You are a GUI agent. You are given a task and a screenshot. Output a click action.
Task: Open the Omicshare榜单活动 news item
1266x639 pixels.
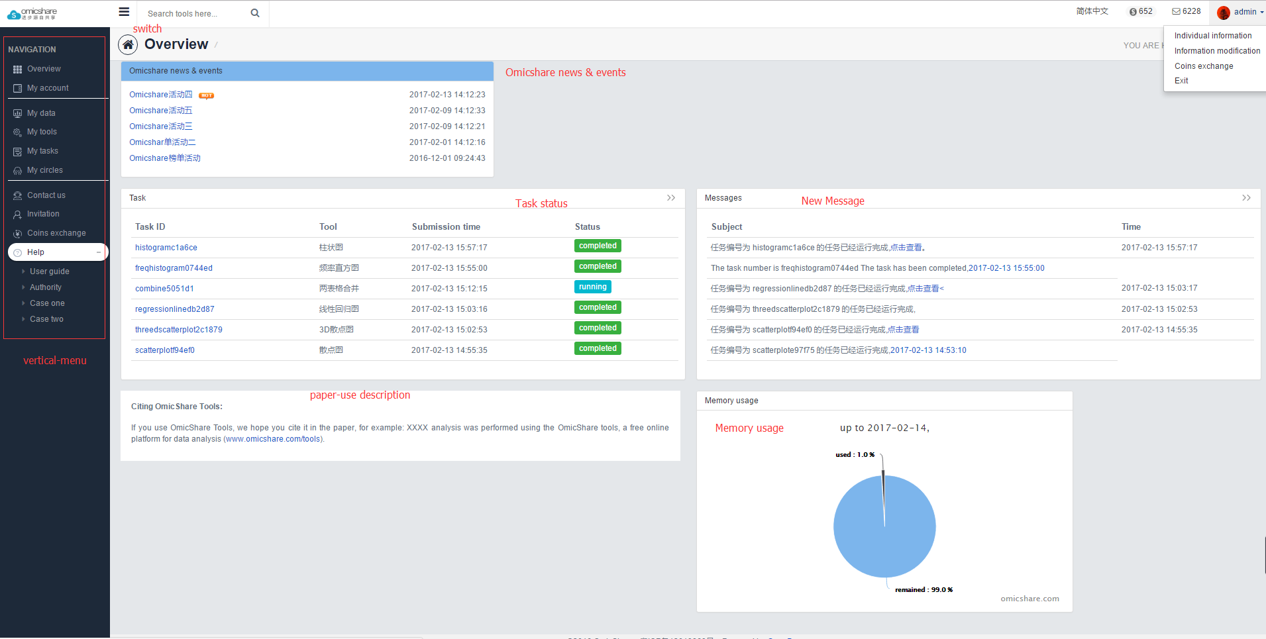tap(165, 158)
